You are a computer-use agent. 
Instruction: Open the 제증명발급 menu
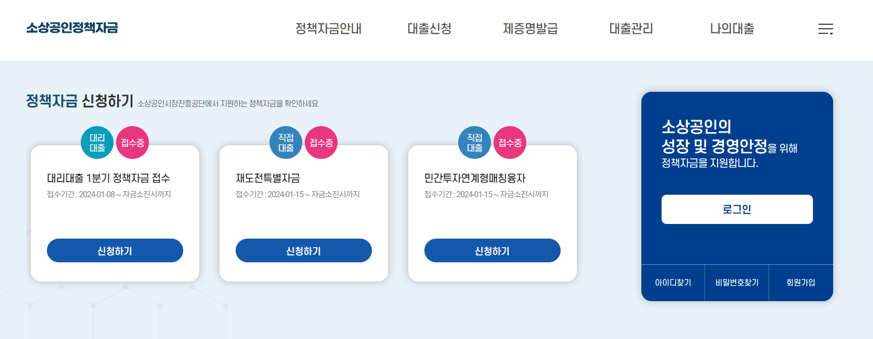530,29
